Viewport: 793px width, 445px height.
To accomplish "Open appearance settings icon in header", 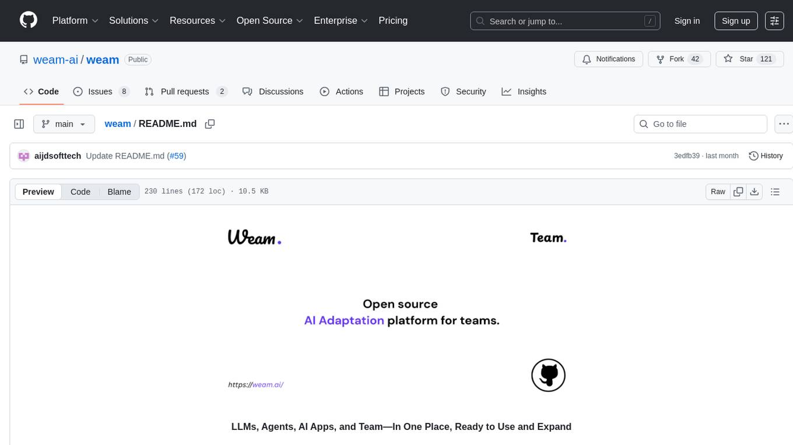I will (x=774, y=21).
